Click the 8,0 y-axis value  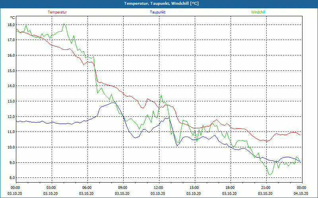(12, 178)
